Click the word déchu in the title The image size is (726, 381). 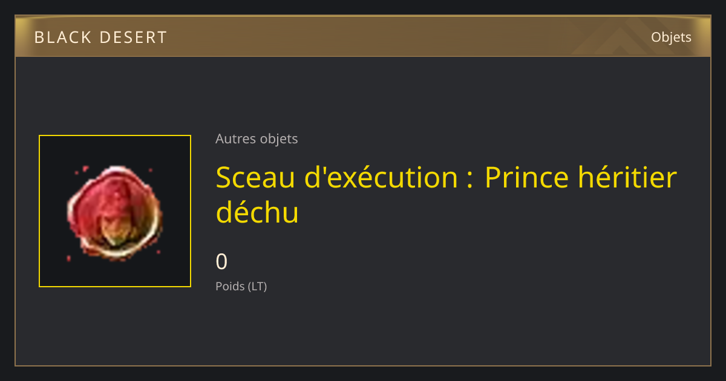click(x=257, y=212)
